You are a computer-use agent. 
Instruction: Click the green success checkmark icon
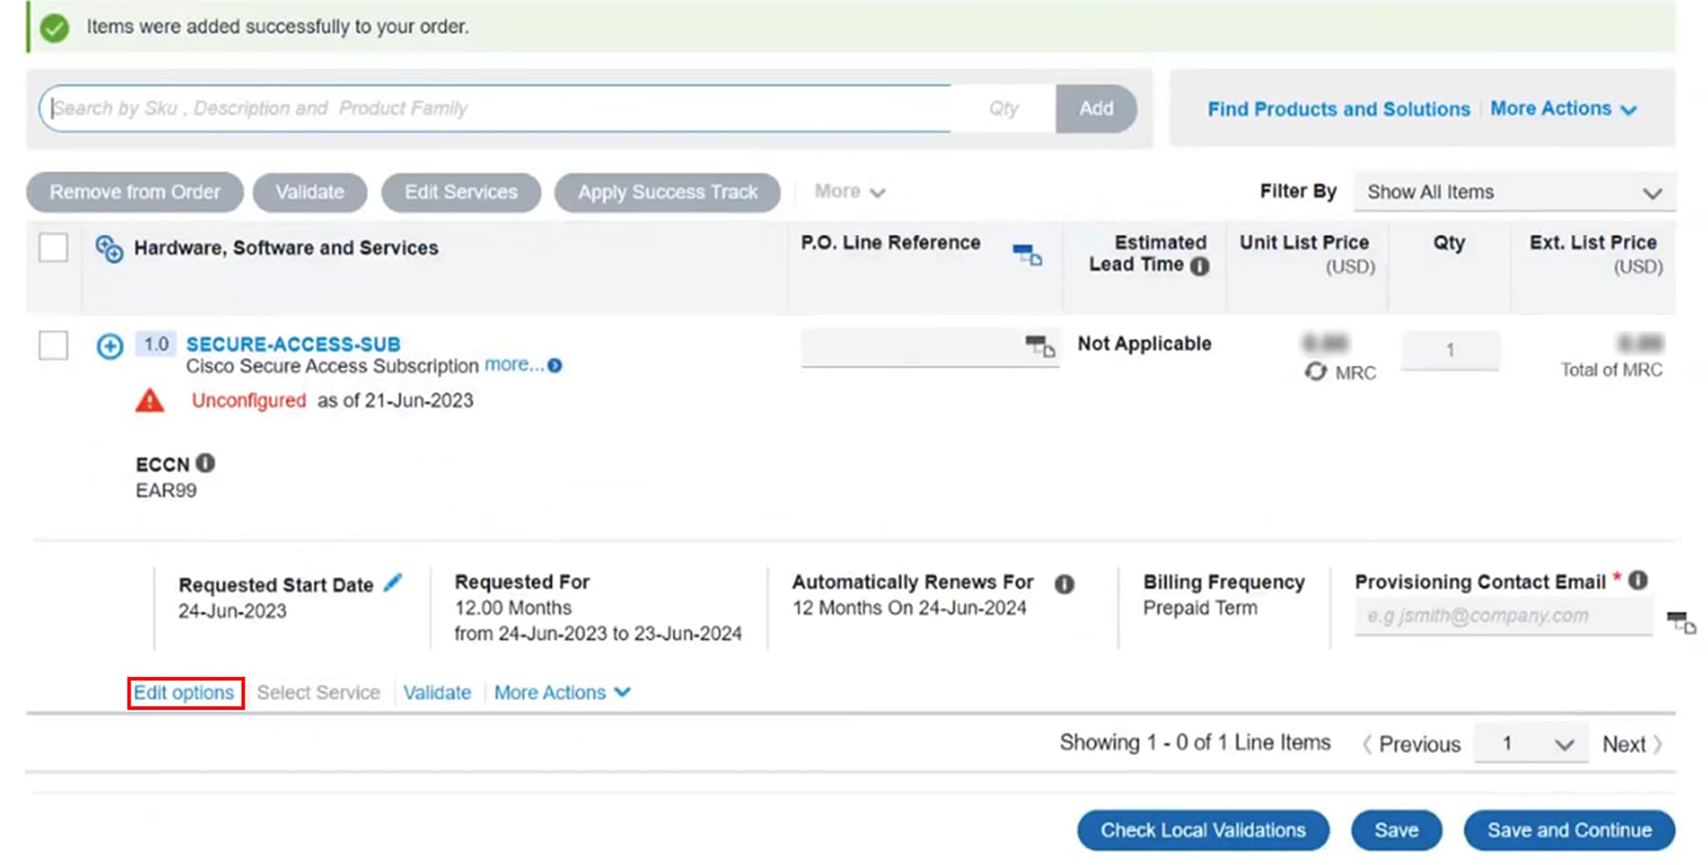pos(55,28)
